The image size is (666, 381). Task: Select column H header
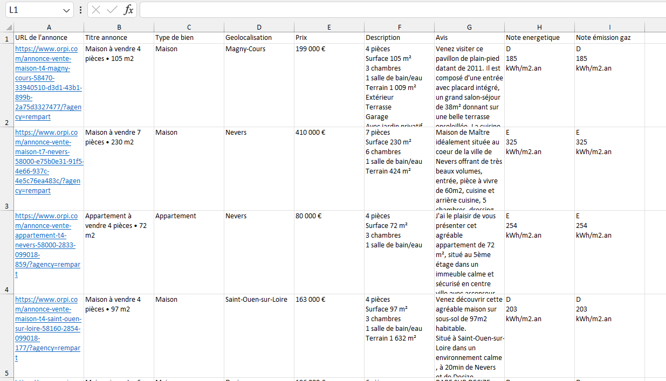[x=540, y=27]
